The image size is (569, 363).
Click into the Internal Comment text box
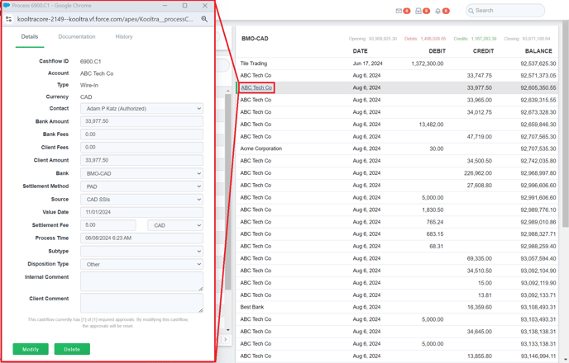coord(141,281)
